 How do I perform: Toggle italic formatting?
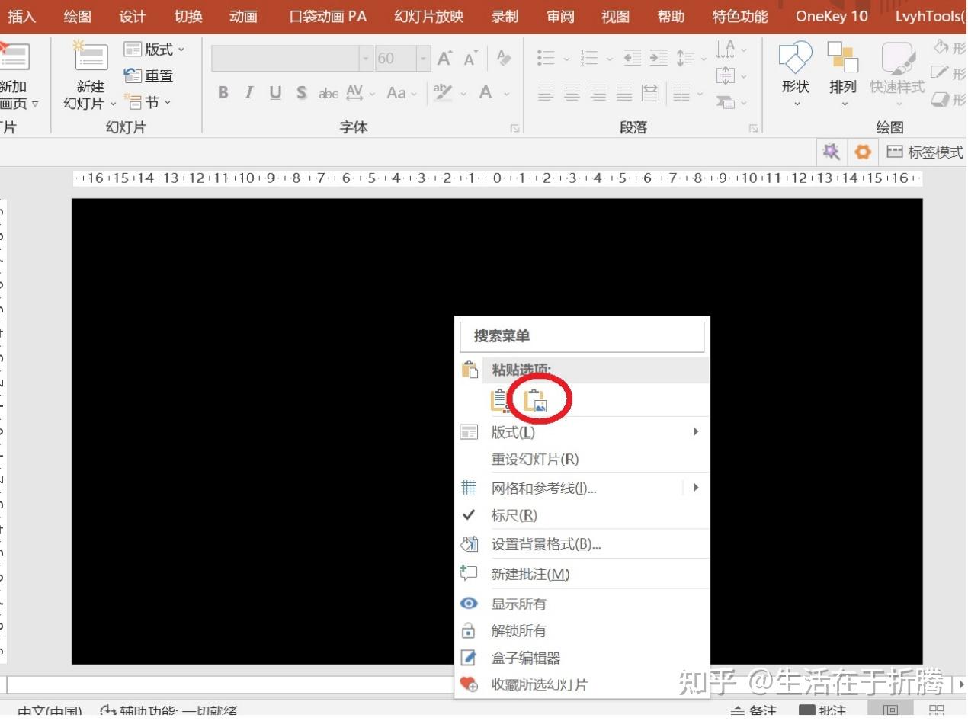(x=248, y=93)
